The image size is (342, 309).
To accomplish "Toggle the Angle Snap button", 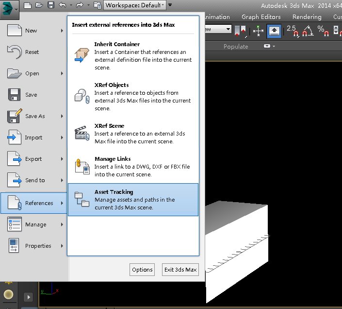I will tap(308, 31).
